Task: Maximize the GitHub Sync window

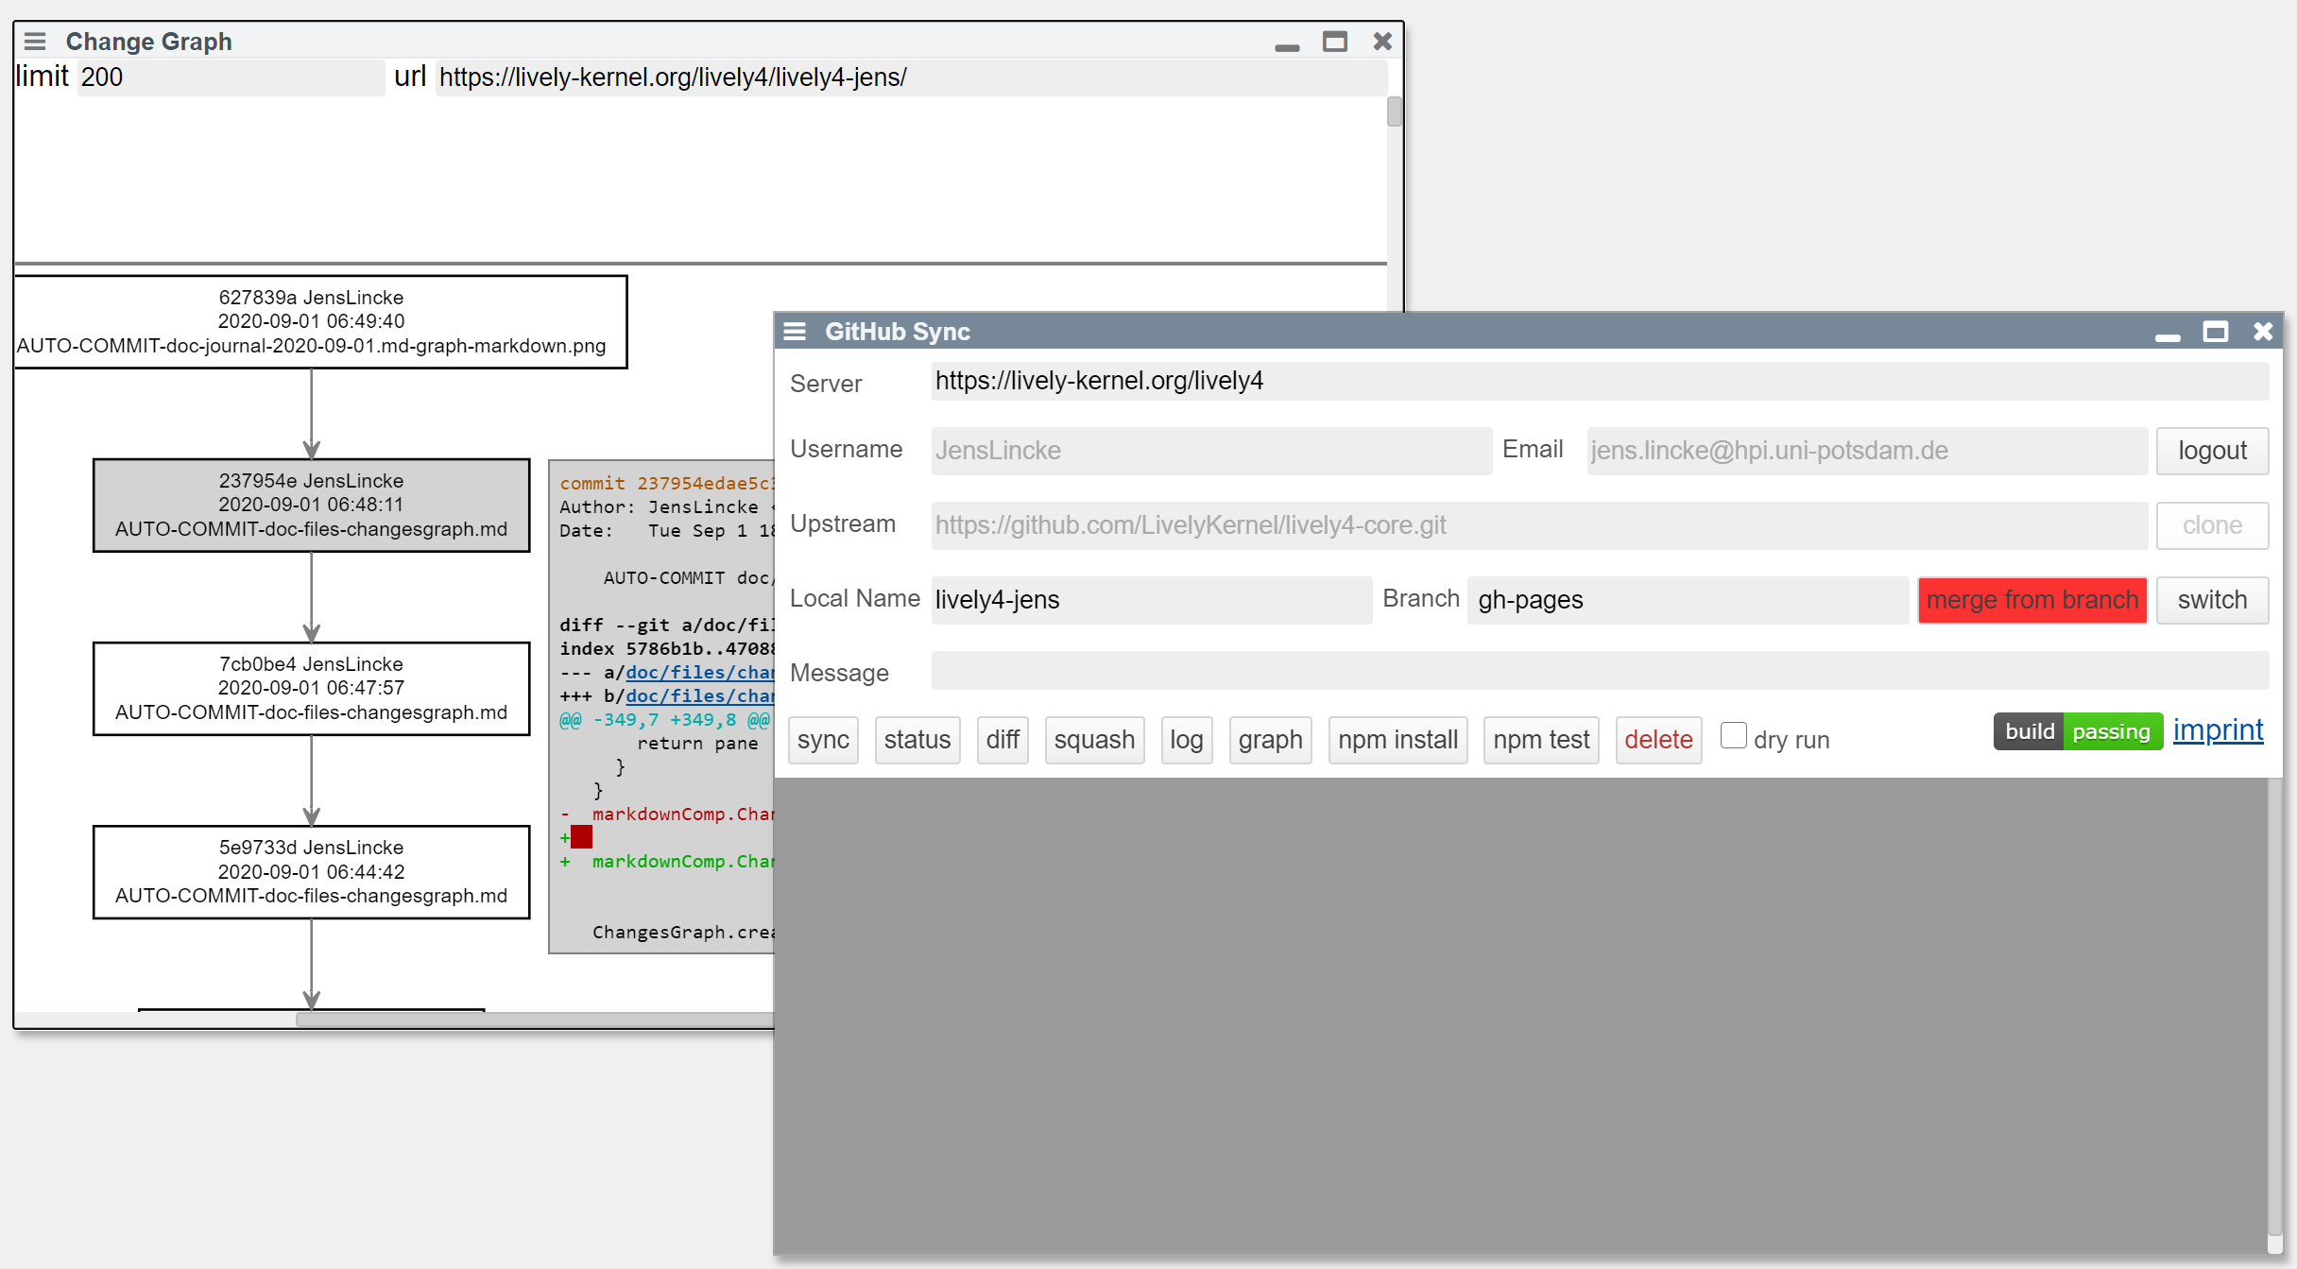Action: point(2215,332)
